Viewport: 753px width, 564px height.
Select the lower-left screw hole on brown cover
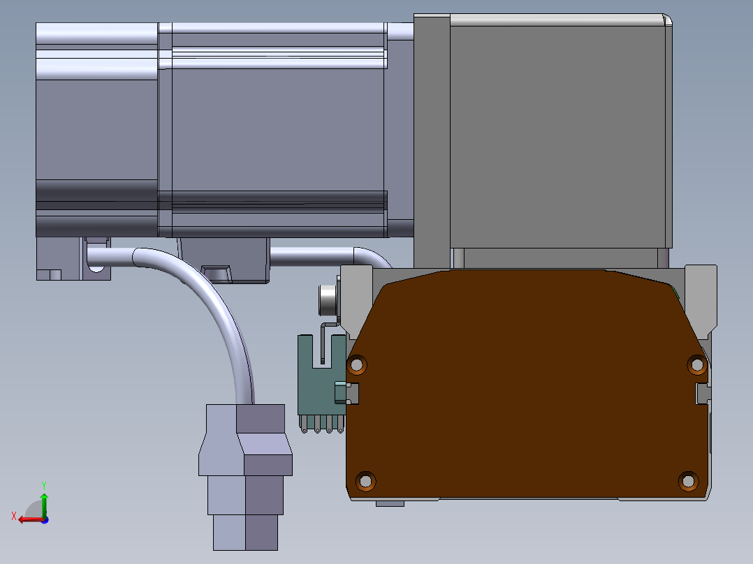pyautogui.click(x=365, y=481)
